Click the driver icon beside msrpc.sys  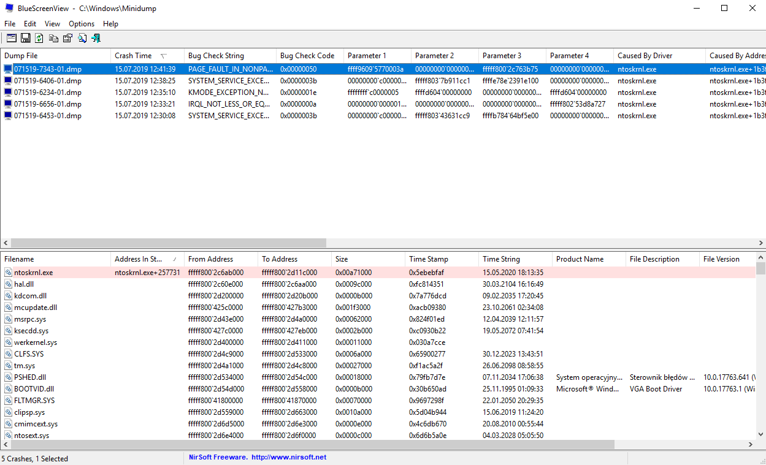8,319
